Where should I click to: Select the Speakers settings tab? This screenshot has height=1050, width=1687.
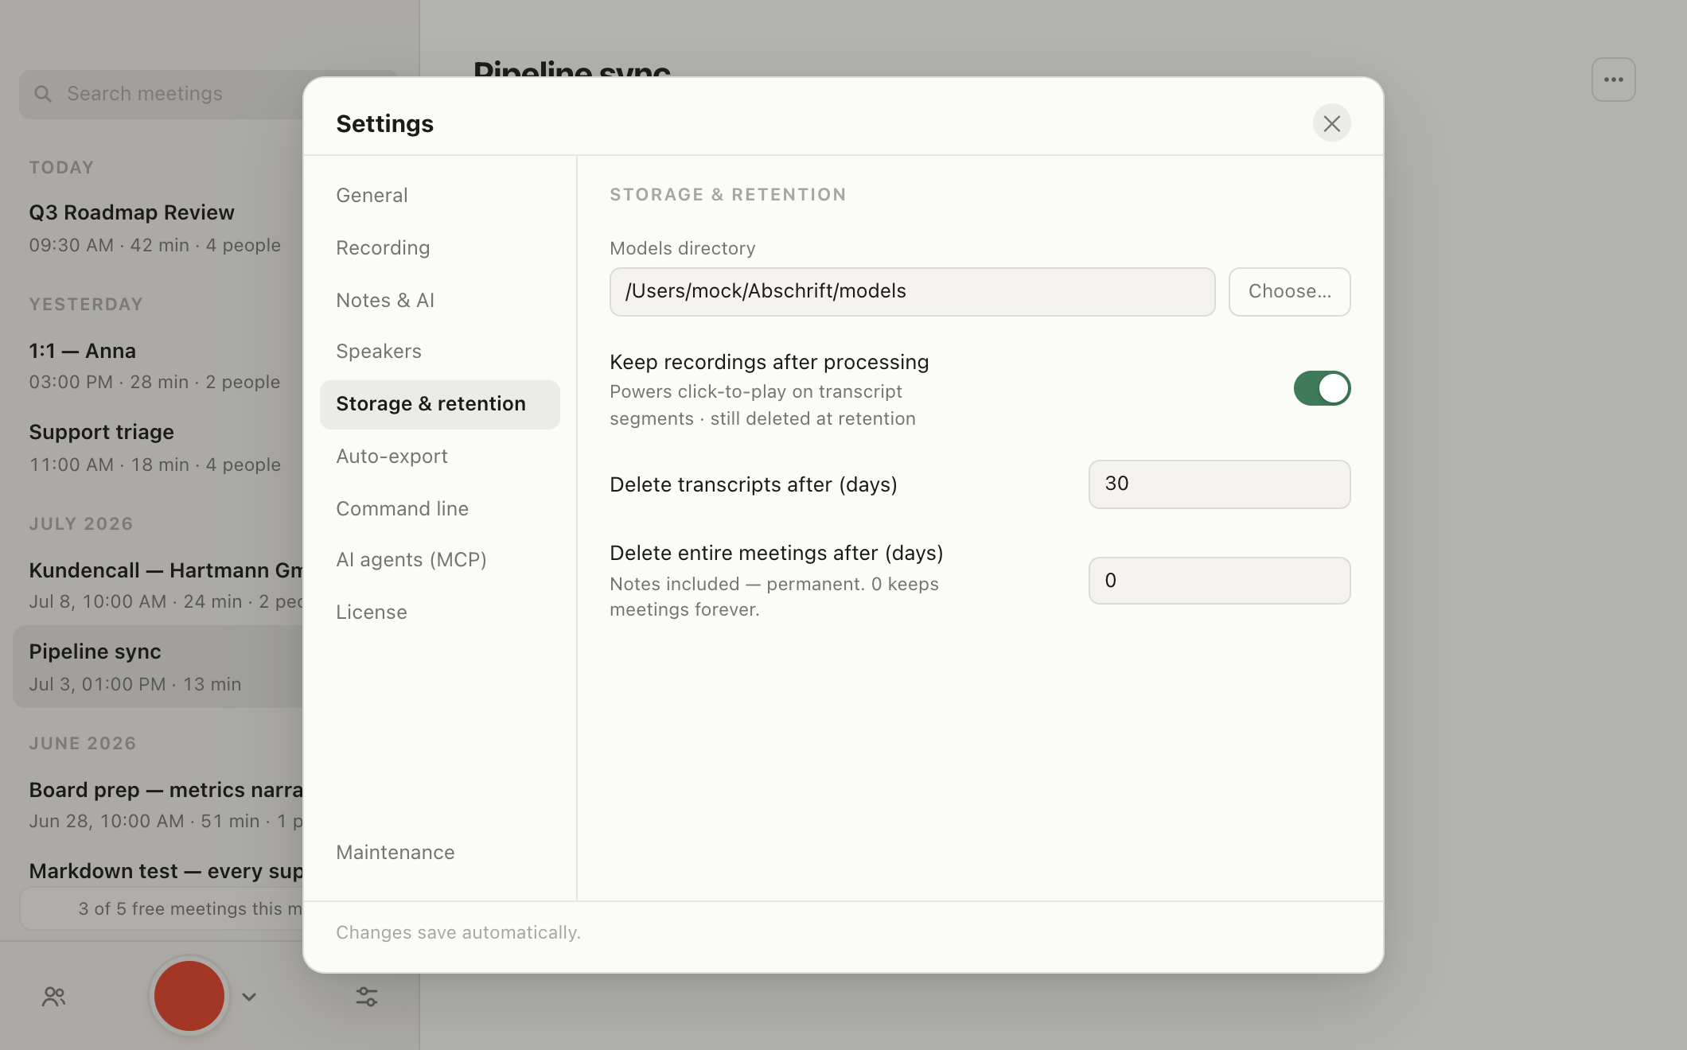440,351
